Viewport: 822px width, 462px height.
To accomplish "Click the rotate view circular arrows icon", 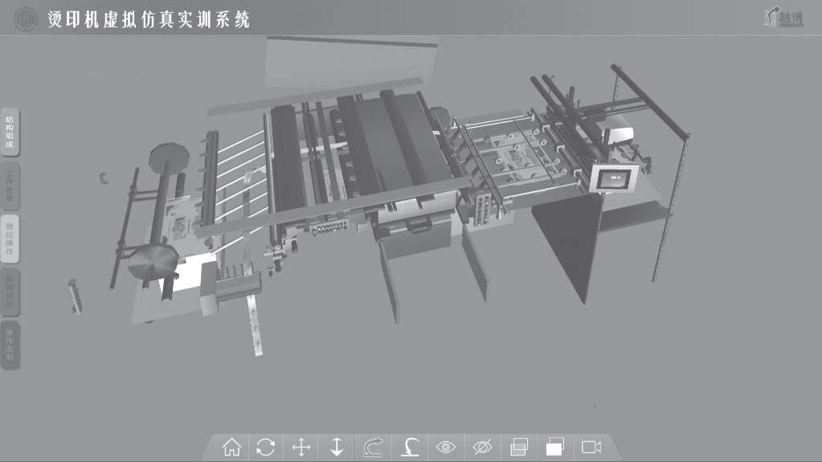I will tap(266, 448).
